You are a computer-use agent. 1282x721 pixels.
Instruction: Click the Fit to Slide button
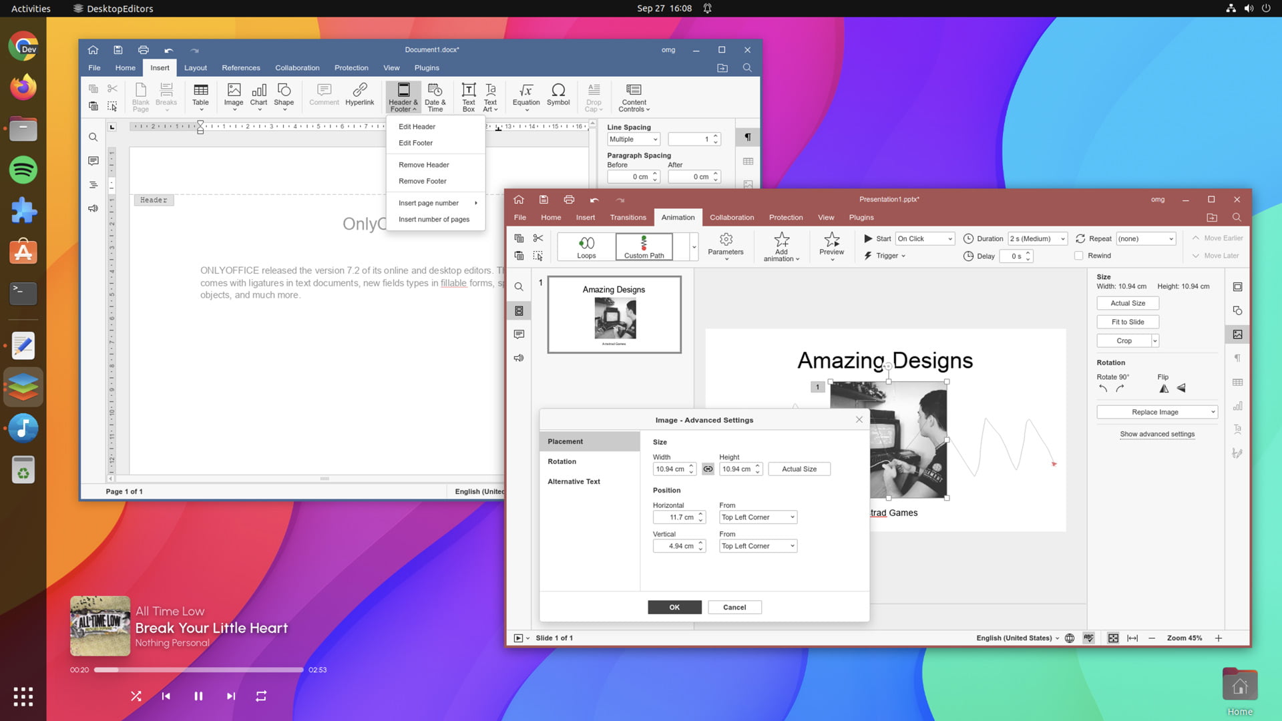click(x=1127, y=321)
